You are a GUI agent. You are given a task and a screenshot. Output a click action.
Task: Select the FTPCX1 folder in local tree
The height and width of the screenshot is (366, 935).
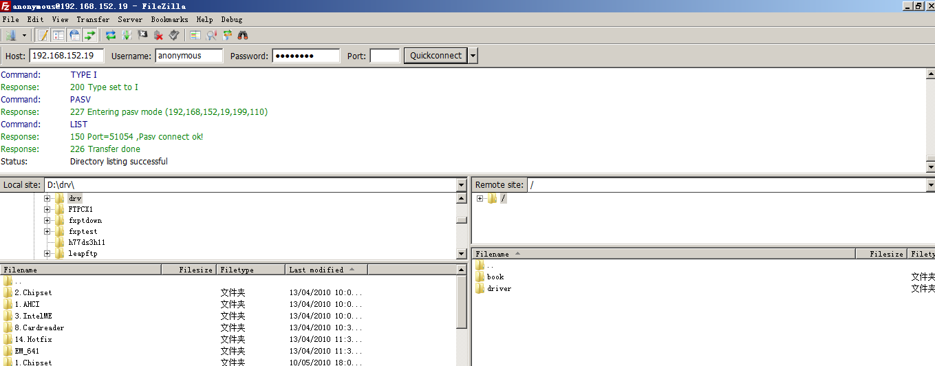(x=80, y=209)
